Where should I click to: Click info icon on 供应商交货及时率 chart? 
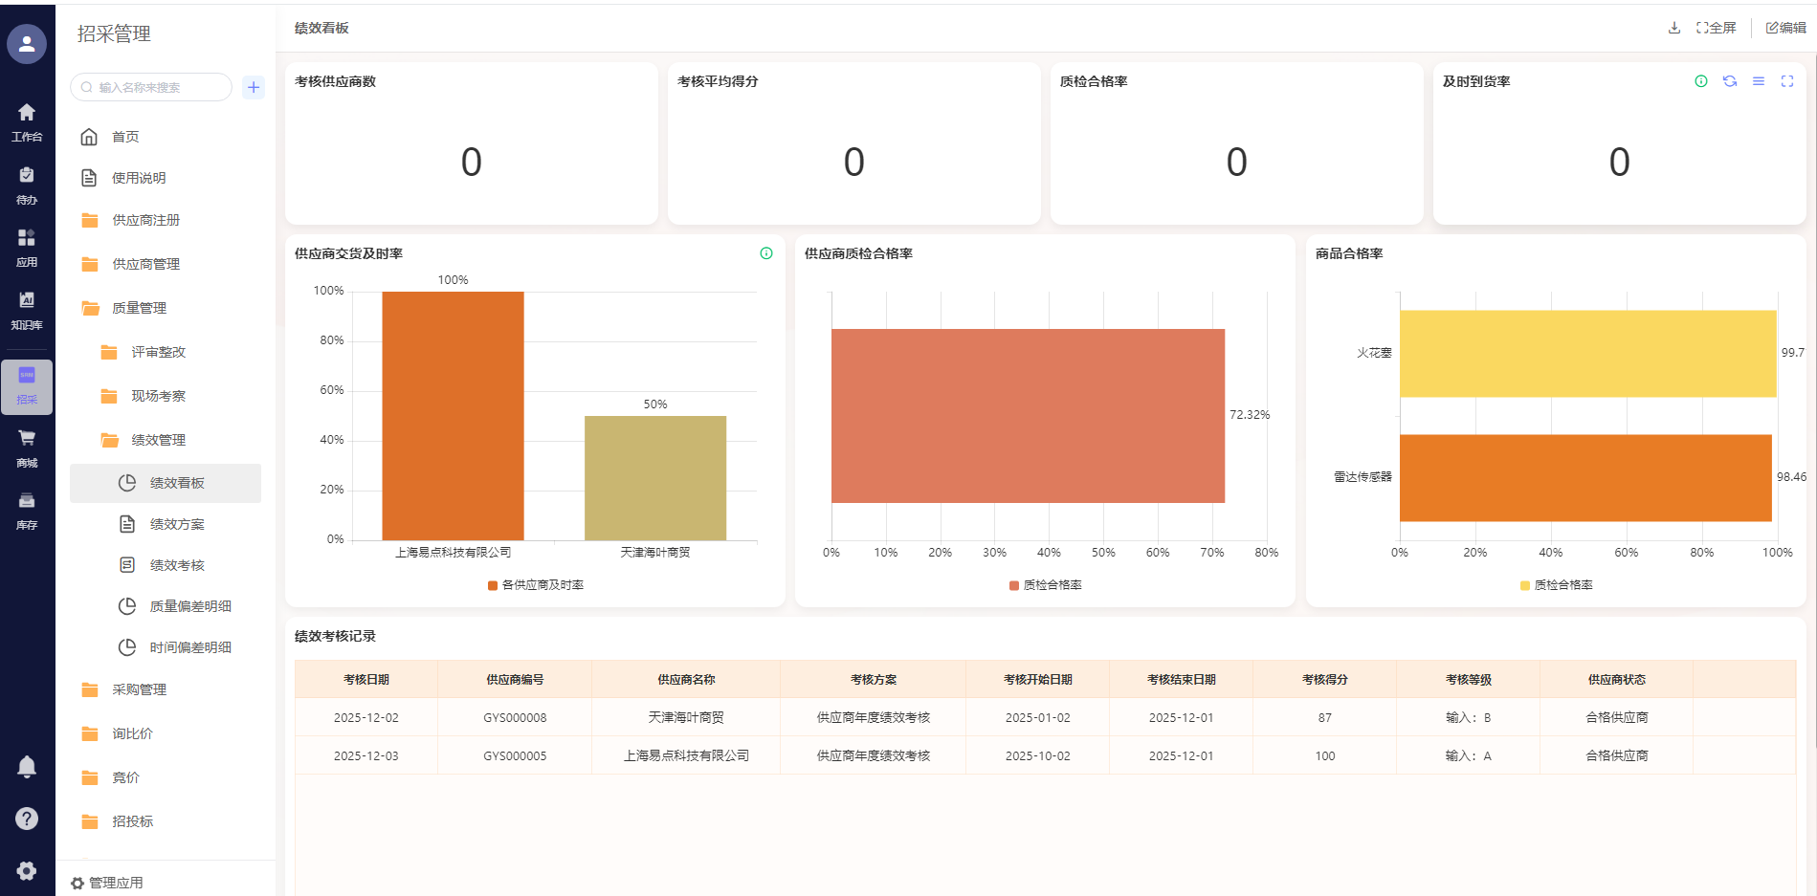[x=765, y=253]
